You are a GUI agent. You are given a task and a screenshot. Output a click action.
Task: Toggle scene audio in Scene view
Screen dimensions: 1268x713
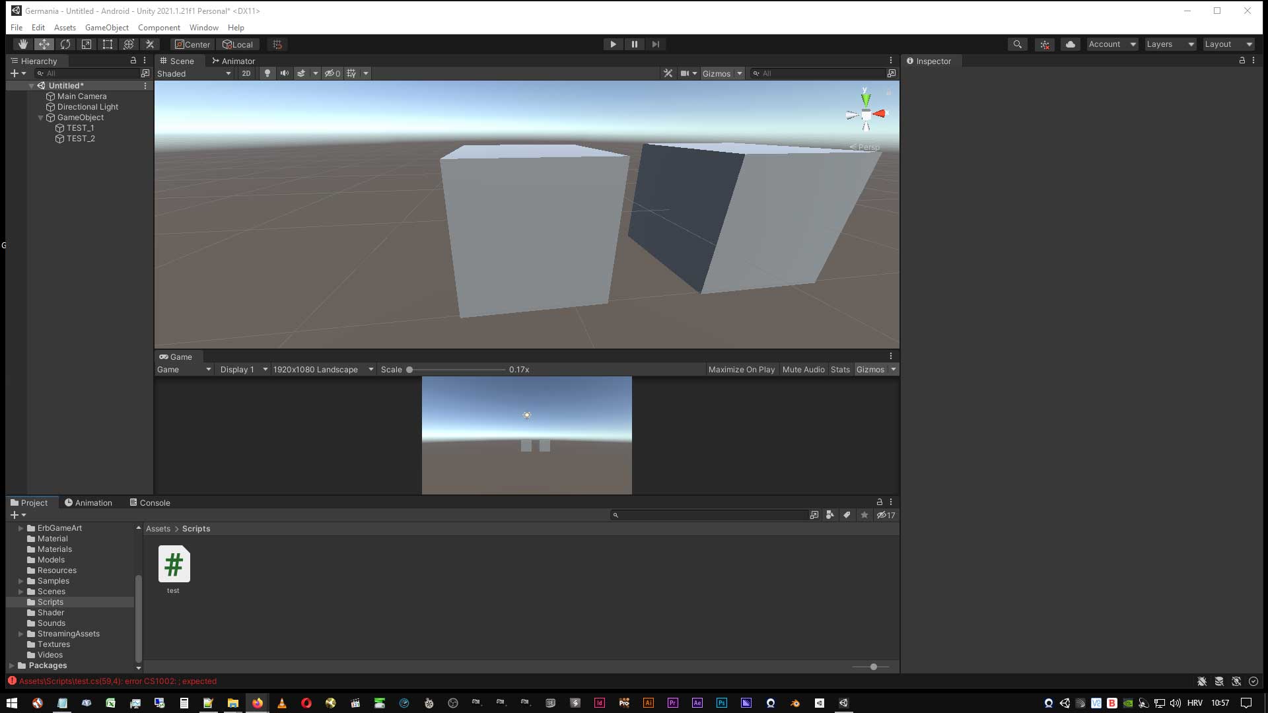(284, 73)
